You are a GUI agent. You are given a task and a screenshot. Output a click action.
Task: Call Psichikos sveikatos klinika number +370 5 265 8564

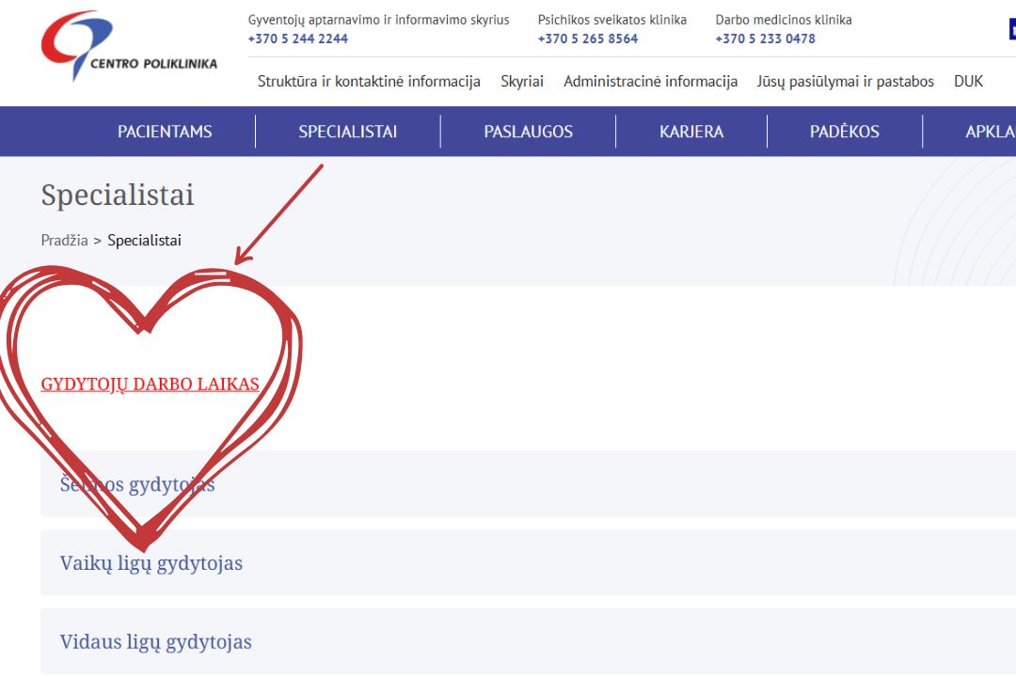click(588, 39)
